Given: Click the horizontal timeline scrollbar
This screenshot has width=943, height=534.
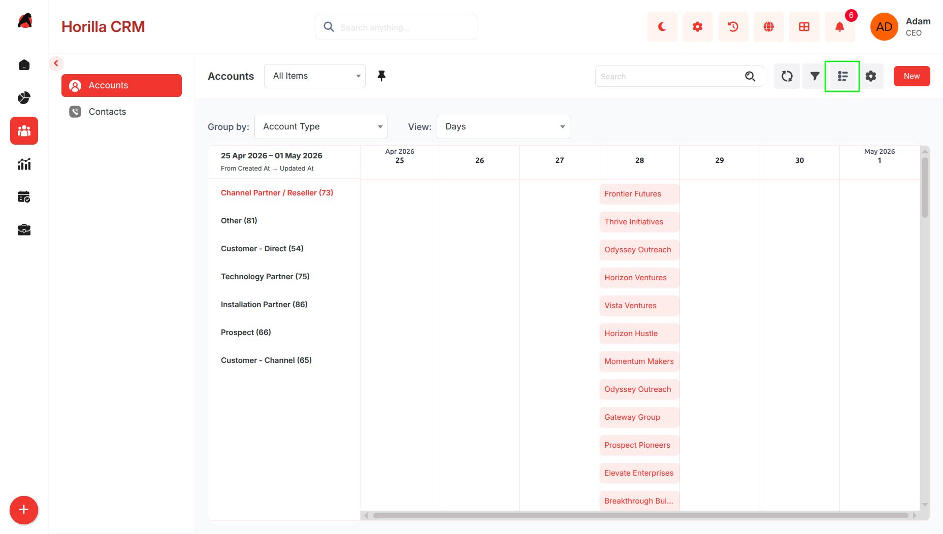Looking at the screenshot, I should point(640,515).
